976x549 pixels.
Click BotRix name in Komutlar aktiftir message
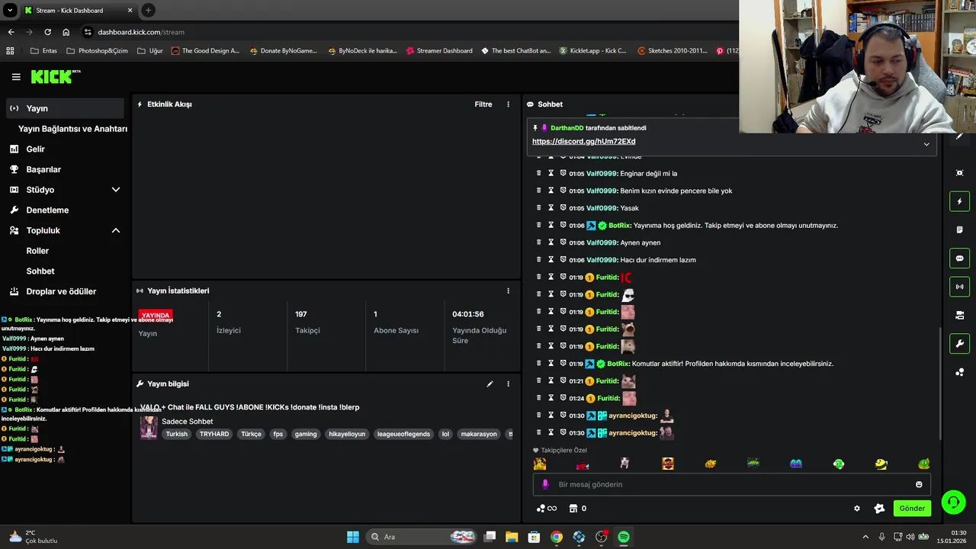(x=618, y=364)
